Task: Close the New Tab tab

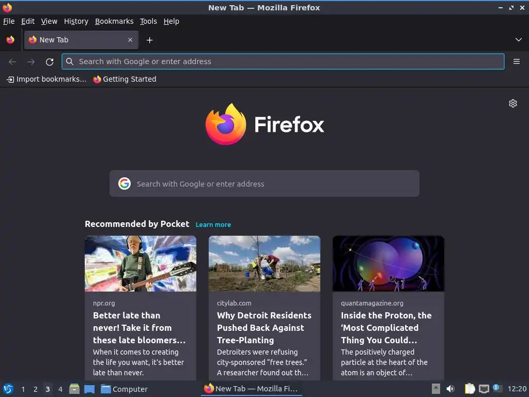Action: [130, 40]
